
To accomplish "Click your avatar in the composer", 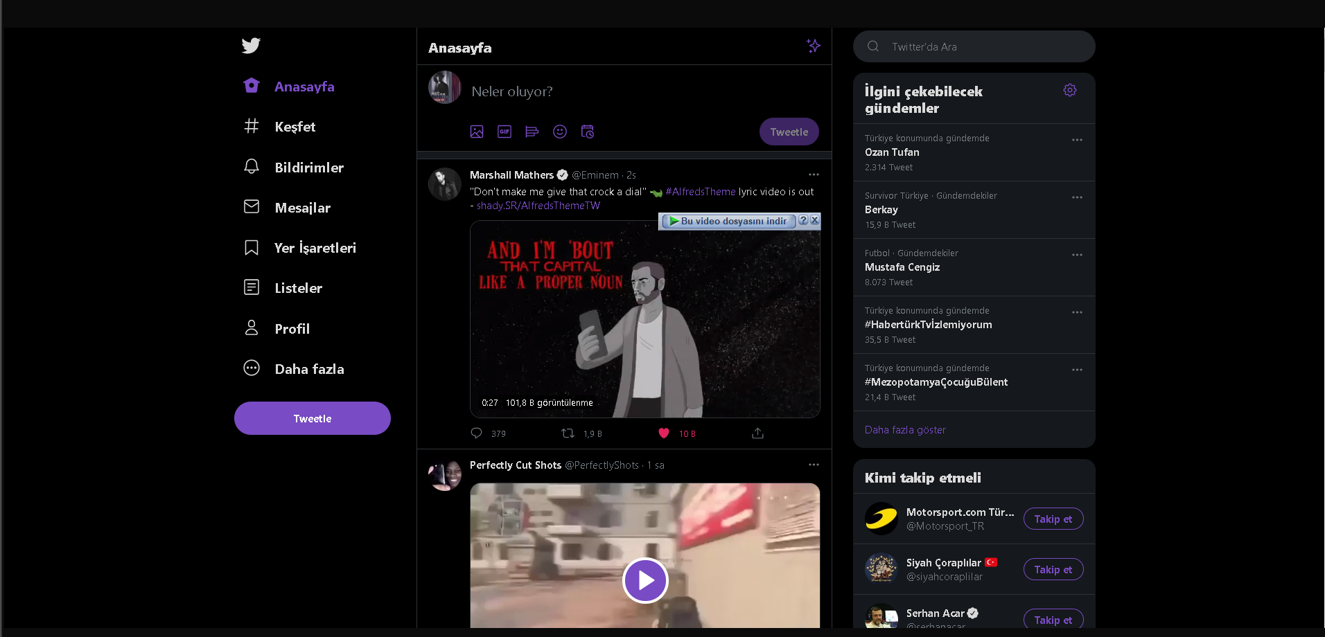I will pyautogui.click(x=445, y=87).
